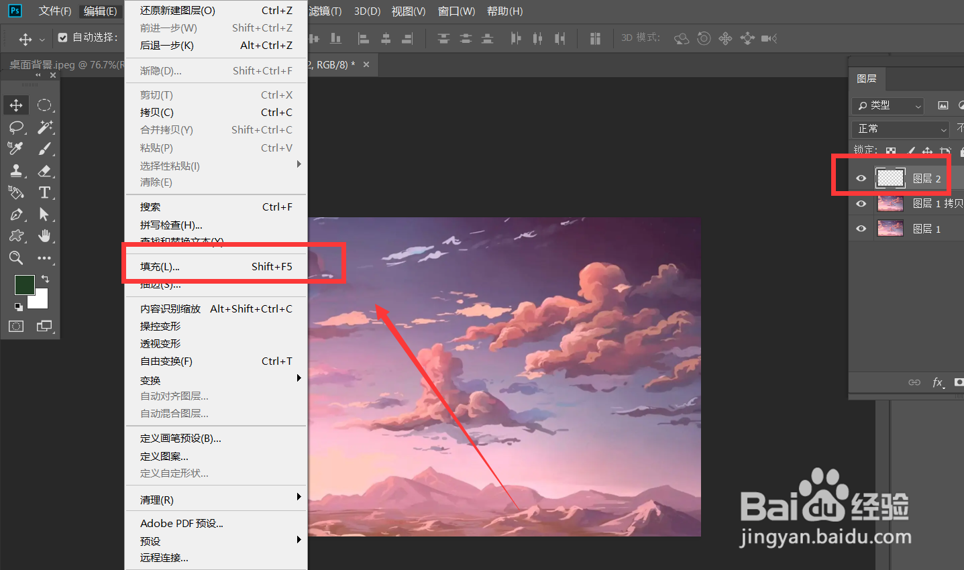Select the Elliptical Marquee tool
This screenshot has width=964, height=570.
point(44,105)
